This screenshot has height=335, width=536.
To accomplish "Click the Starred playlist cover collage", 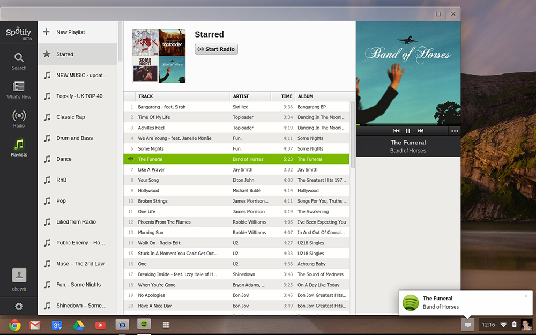I will pyautogui.click(x=159, y=56).
